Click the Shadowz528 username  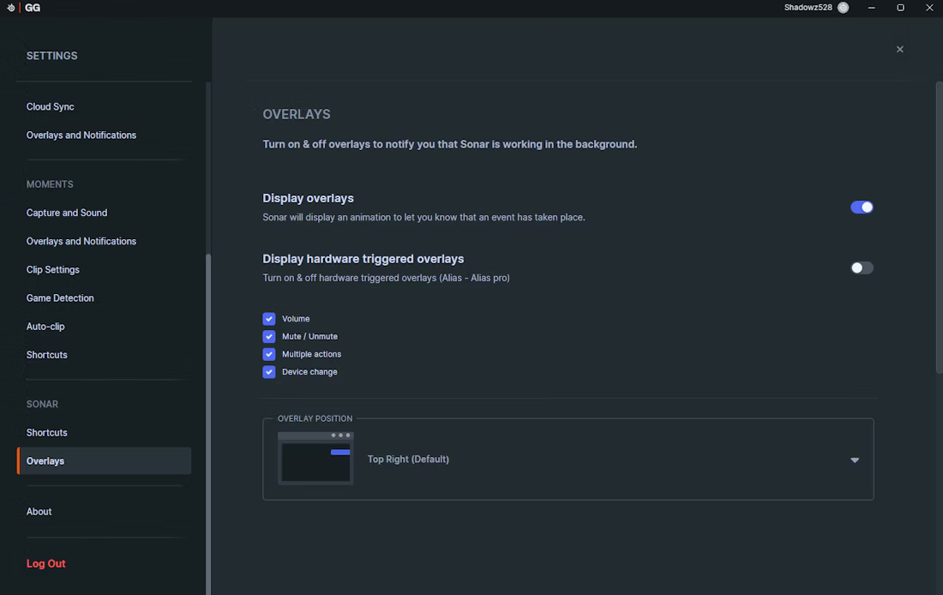tap(808, 8)
